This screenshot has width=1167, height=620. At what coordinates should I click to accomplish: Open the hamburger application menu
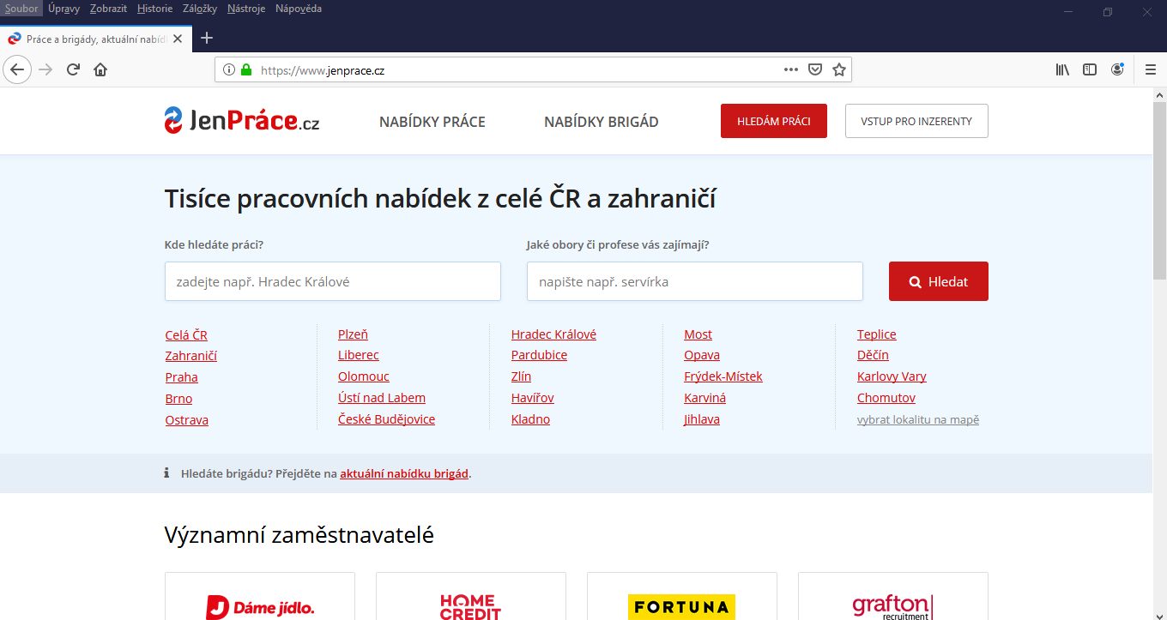[1151, 69]
